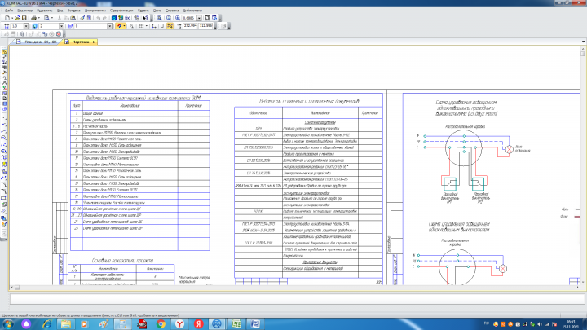The height and width of the screenshot is (330, 587).
Task: Toggle the highlighted snap magnet button
Action: [119, 26]
